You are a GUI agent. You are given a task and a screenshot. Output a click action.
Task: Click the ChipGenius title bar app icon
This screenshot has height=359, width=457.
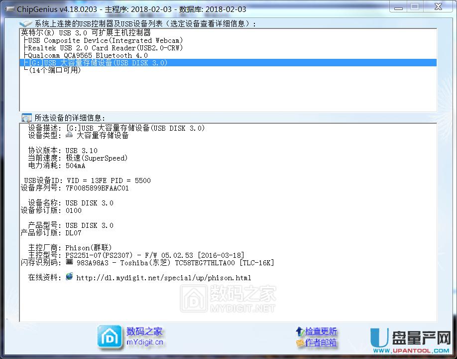8,9
